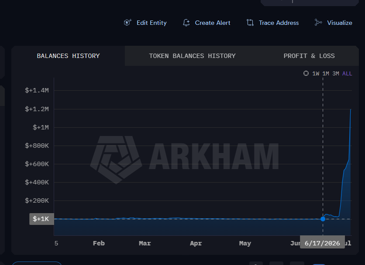Click the May axis label
365x265 pixels.
(245, 243)
